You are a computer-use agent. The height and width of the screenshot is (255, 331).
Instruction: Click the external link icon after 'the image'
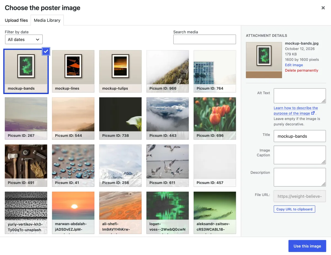313,113
